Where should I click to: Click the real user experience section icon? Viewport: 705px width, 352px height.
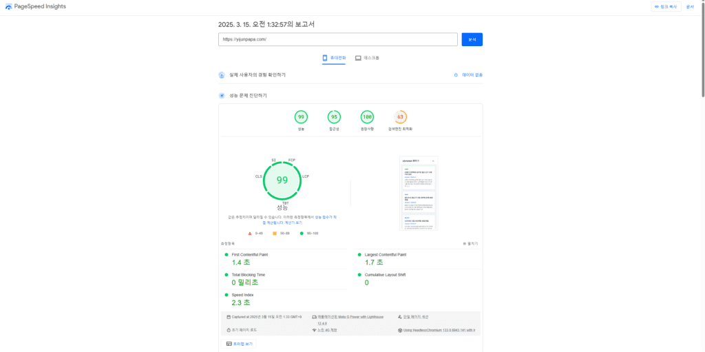tap(222, 75)
